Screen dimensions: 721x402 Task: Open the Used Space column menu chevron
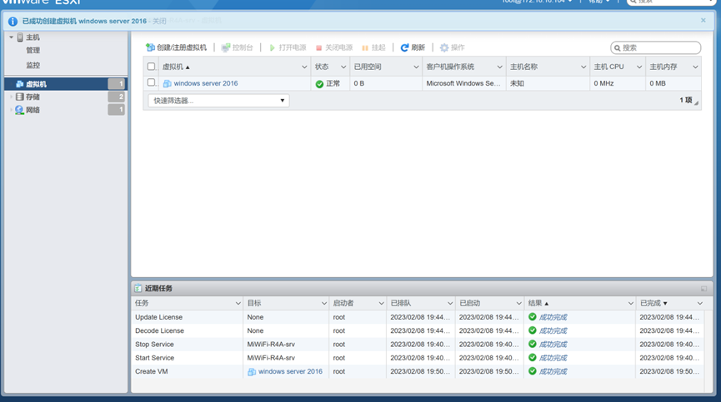pos(416,67)
